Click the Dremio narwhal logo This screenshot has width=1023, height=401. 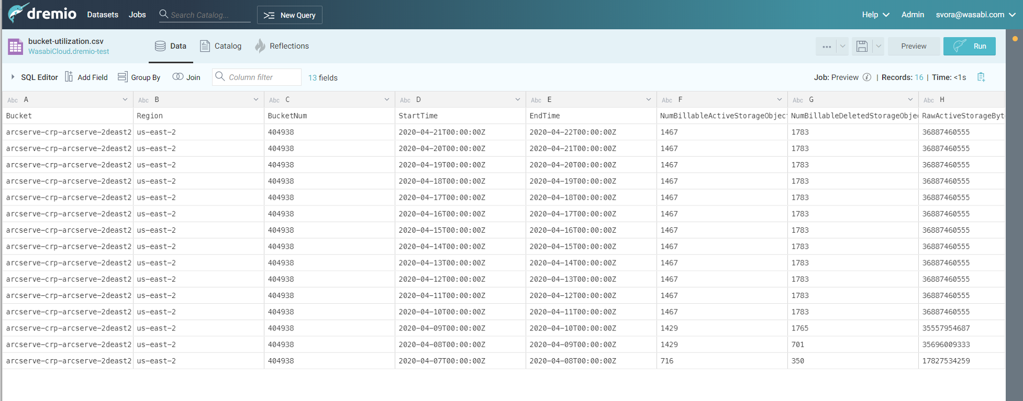pos(18,13)
